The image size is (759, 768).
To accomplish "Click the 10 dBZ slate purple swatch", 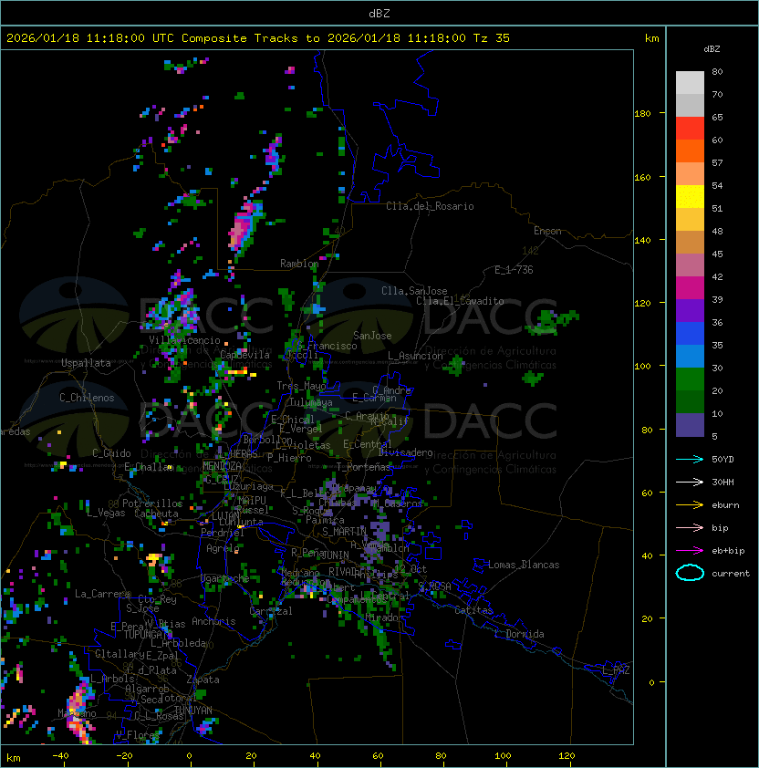I will point(690,425).
